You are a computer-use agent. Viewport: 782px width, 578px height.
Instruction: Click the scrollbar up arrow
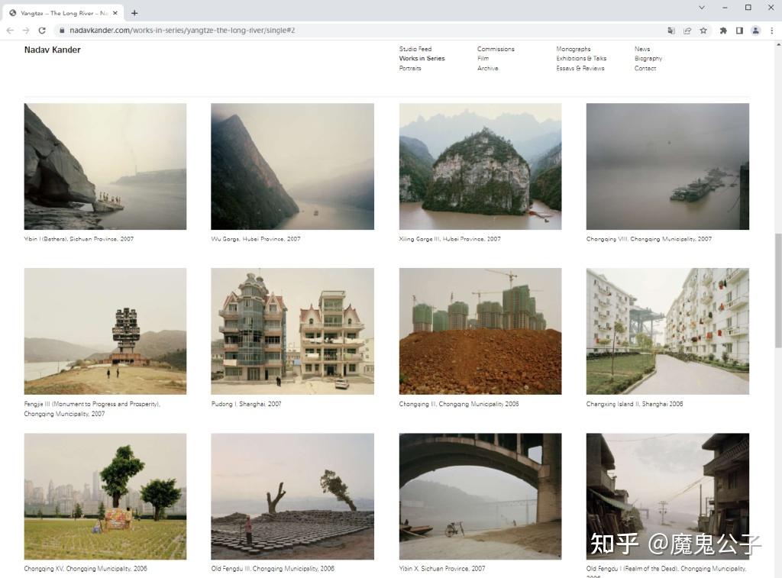(x=778, y=45)
